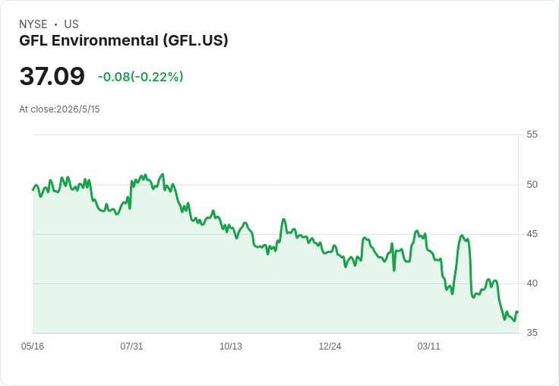Click the 45 price axis label
Image resolution: width=559 pixels, height=386 pixels.
pos(532,234)
